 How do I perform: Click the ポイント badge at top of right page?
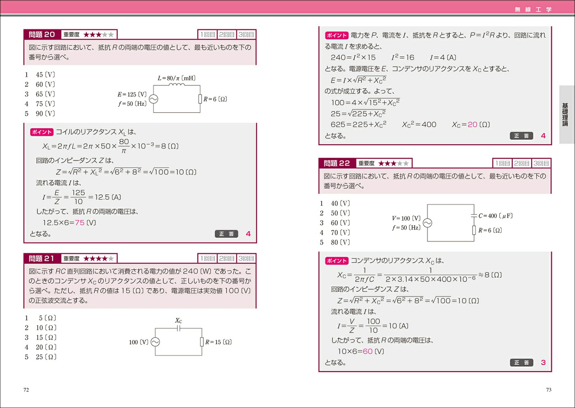(x=336, y=35)
